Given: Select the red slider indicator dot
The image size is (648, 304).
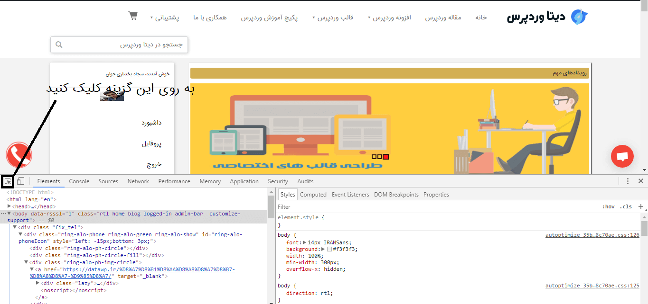Looking at the screenshot, I should point(386,157).
